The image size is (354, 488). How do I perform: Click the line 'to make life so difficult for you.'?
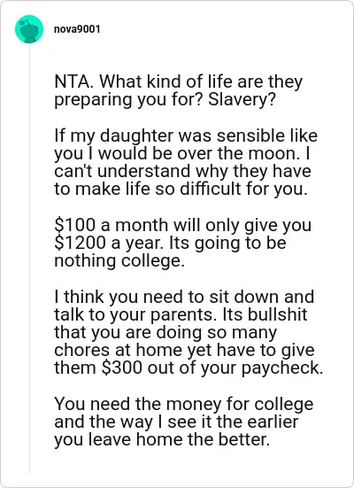(181, 189)
